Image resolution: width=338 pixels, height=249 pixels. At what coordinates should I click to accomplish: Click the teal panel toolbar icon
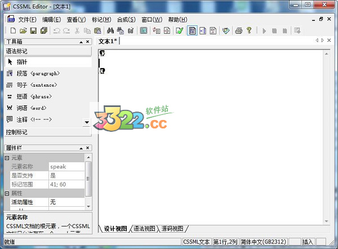(144, 30)
